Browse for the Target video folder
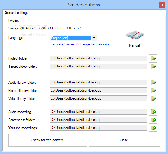168x154 pixels. [153, 66]
